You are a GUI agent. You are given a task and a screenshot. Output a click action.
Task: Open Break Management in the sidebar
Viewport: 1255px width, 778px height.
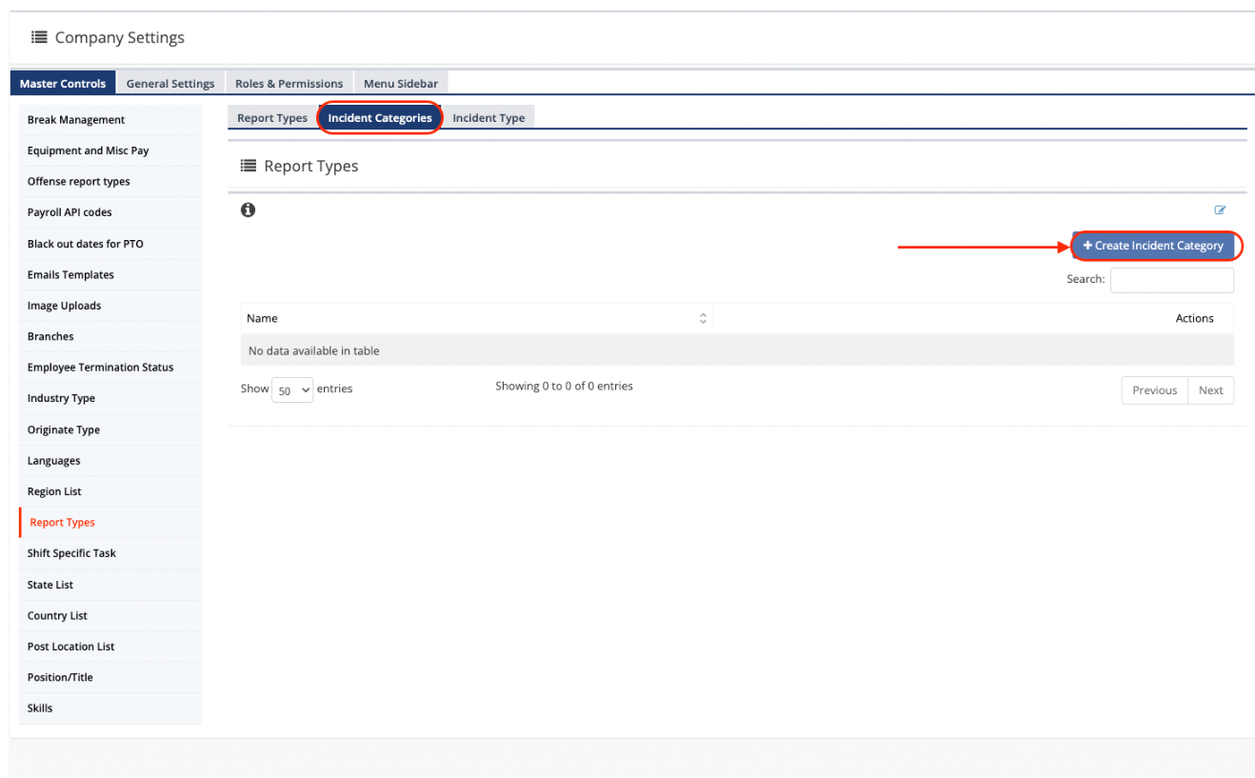[76, 120]
